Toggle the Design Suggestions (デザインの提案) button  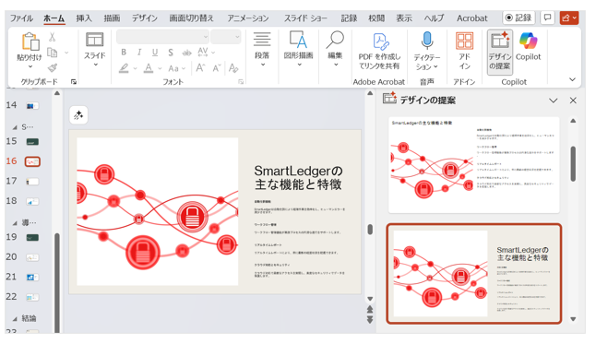coord(500,52)
